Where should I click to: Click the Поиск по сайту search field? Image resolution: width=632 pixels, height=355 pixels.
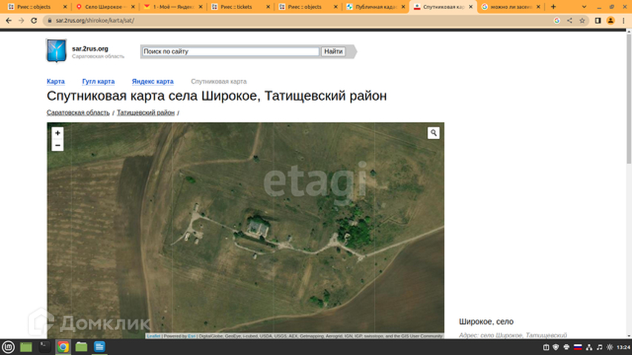tap(230, 52)
